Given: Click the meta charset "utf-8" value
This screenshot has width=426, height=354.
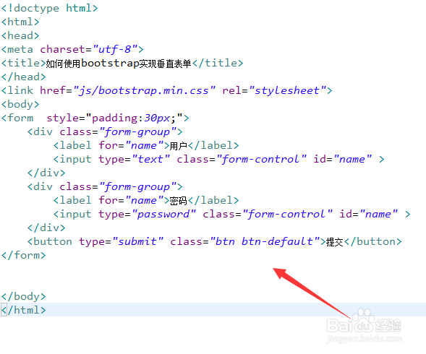Looking at the screenshot, I should (x=115, y=49).
